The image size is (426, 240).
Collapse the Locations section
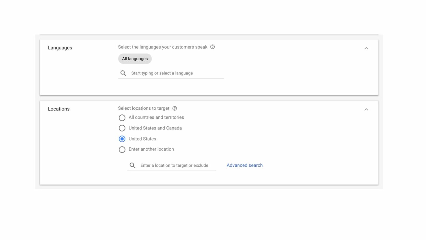[x=366, y=109]
